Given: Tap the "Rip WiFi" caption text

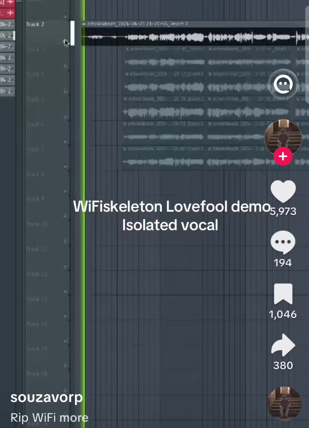Looking at the screenshot, I should 33,418.
